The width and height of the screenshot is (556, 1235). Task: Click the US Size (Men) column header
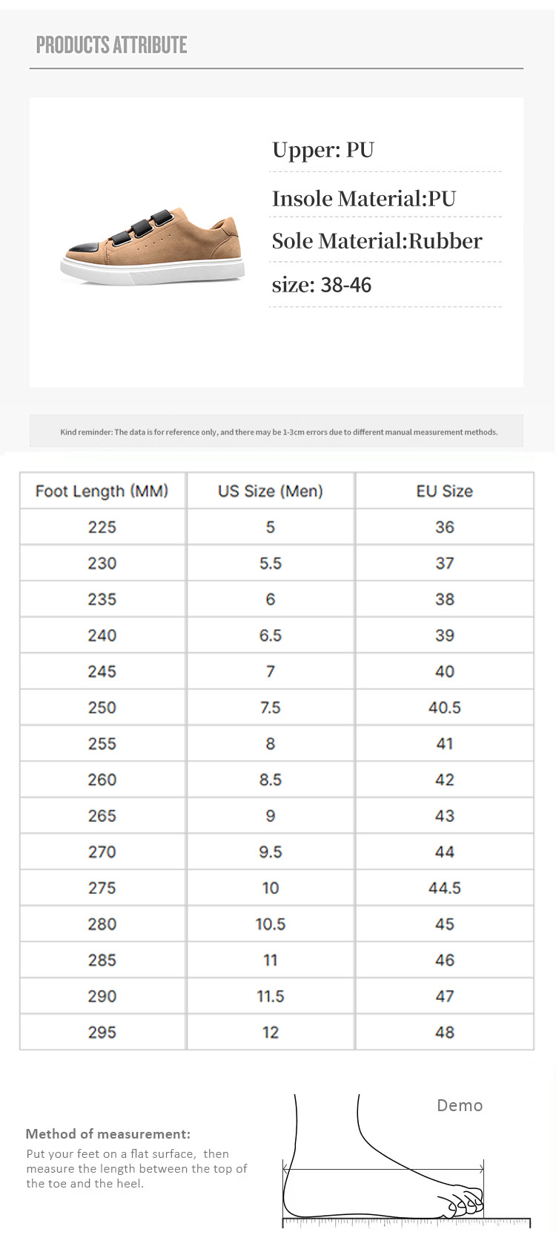[x=271, y=491]
